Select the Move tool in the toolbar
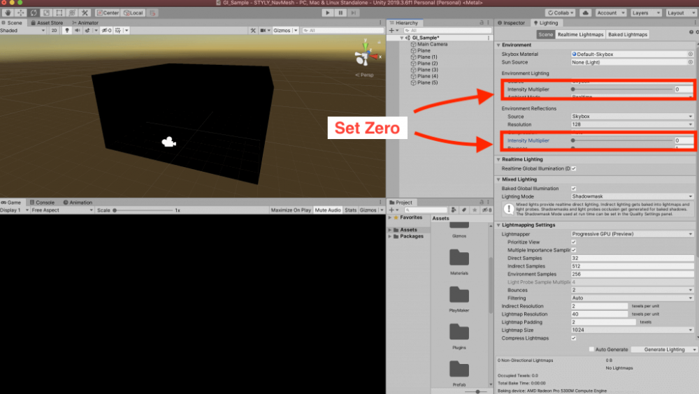 point(20,13)
